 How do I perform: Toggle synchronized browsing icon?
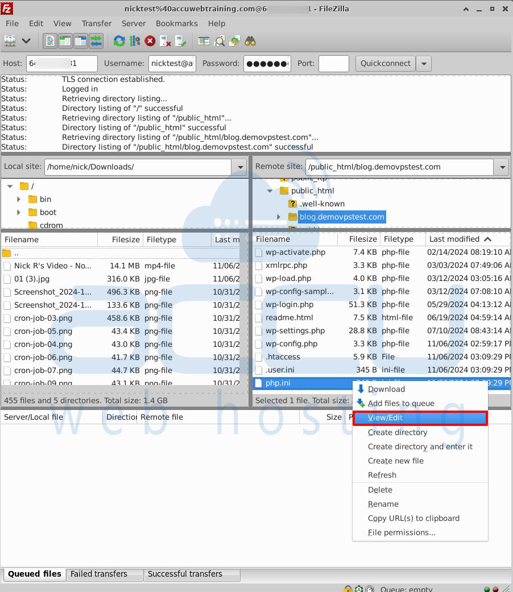(x=235, y=41)
